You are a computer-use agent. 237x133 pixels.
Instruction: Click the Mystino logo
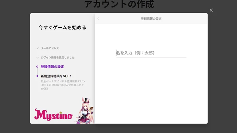[x=53, y=114]
